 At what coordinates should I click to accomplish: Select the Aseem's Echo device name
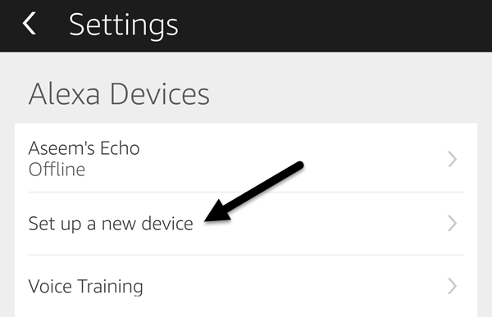[x=84, y=148]
